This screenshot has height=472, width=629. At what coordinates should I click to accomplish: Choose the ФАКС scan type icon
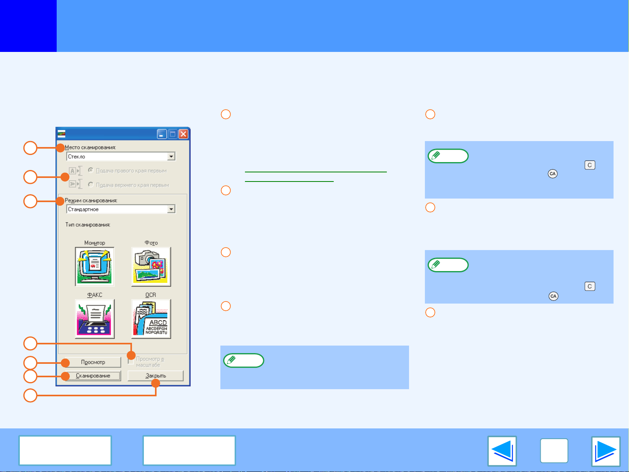click(x=95, y=319)
